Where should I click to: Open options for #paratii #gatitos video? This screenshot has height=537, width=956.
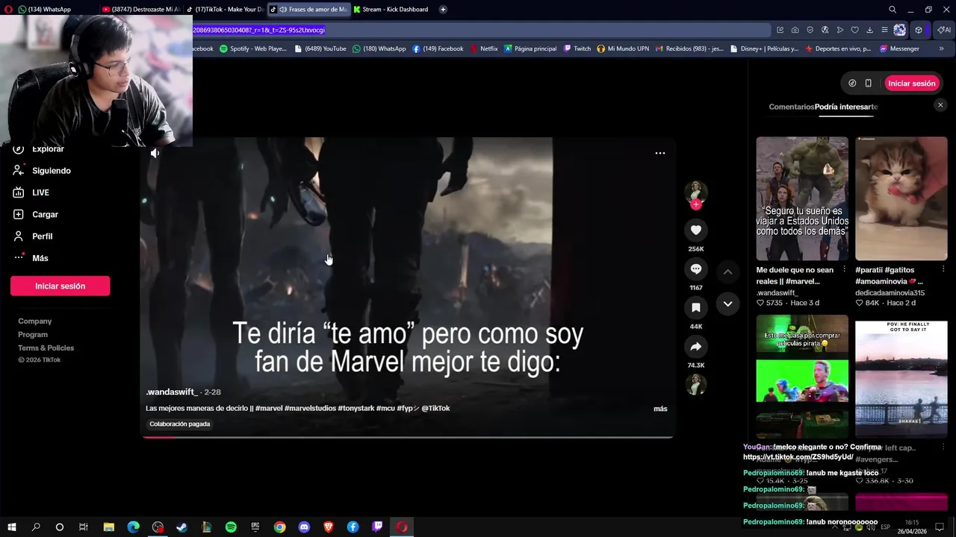pyautogui.click(x=943, y=269)
